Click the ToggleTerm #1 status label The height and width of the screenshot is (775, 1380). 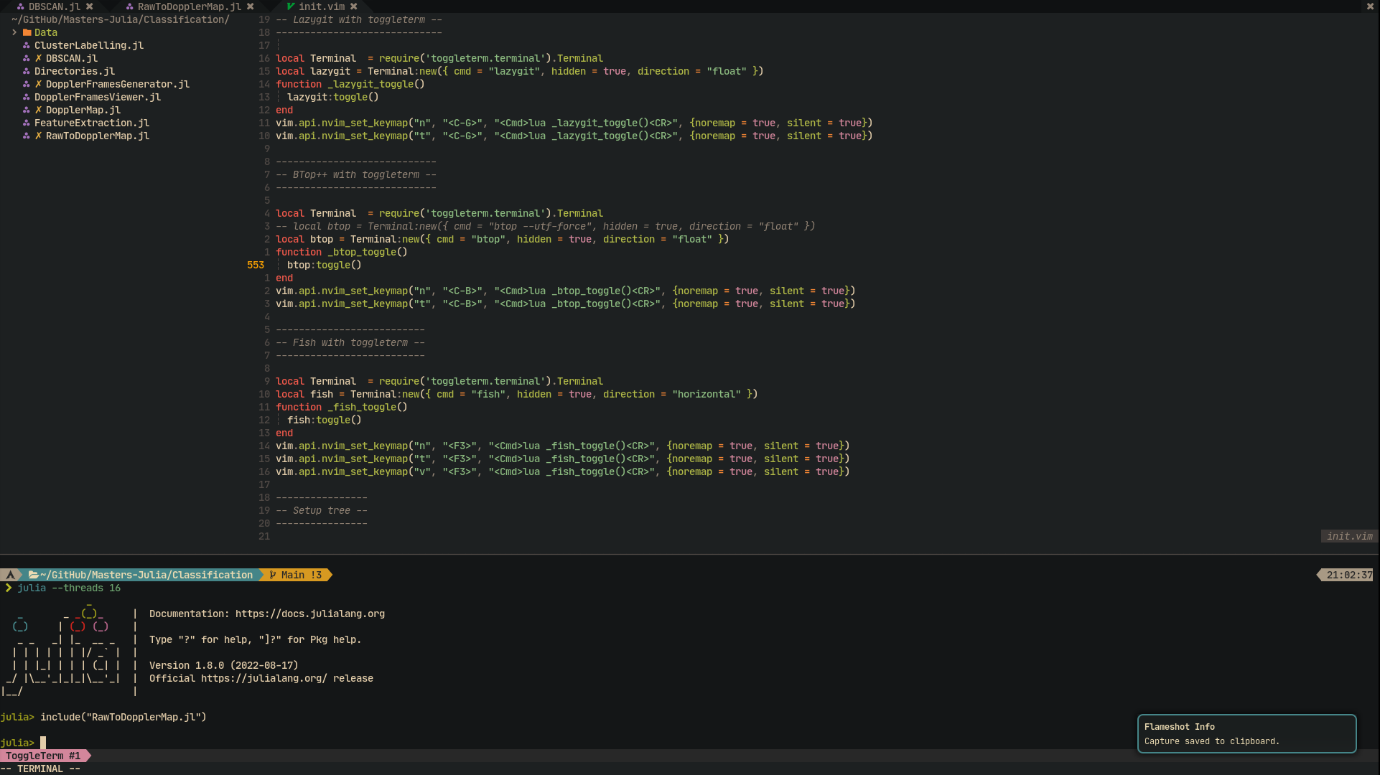43,756
